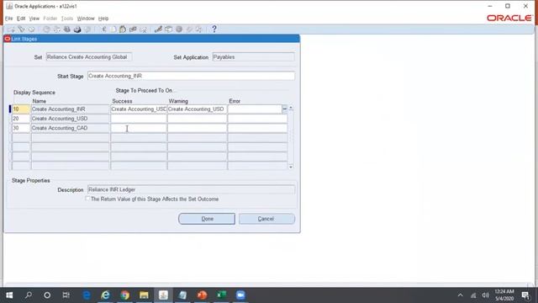Select Create Accounting_INR name cell
Screen dimensions: 538x303
[70, 109]
